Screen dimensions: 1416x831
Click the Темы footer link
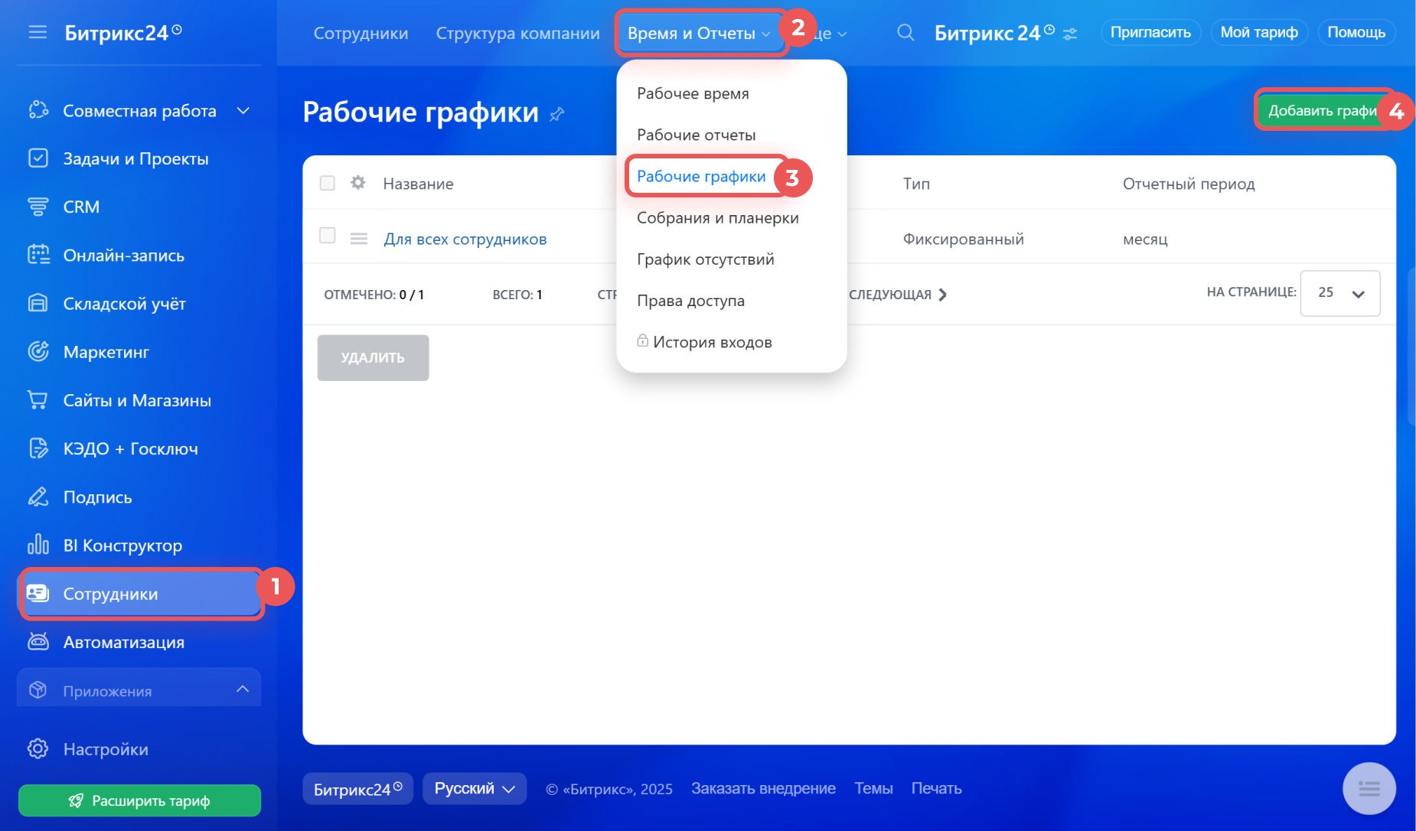click(873, 788)
